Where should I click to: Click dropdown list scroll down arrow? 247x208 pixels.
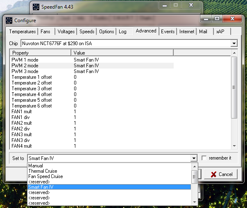tap(195, 202)
